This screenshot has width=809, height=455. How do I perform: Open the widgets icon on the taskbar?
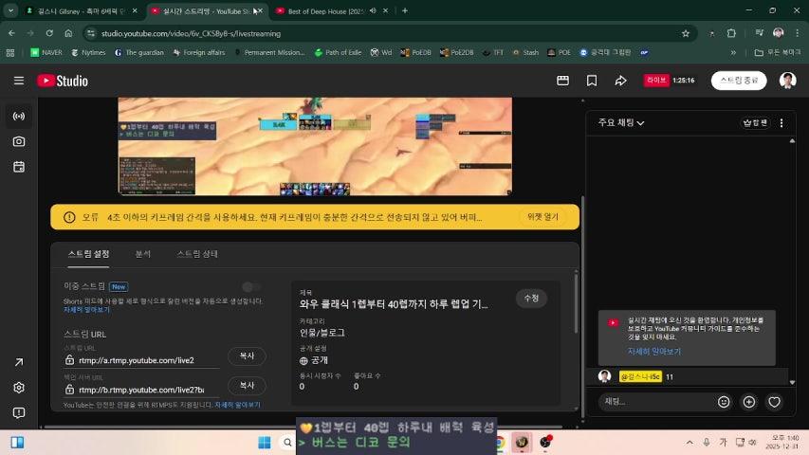17,442
